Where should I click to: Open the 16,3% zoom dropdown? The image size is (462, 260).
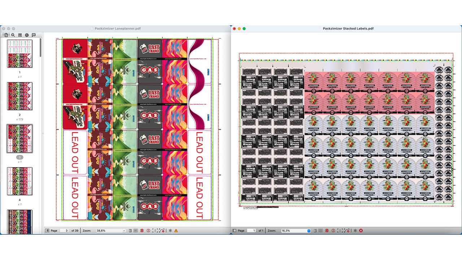(296, 230)
